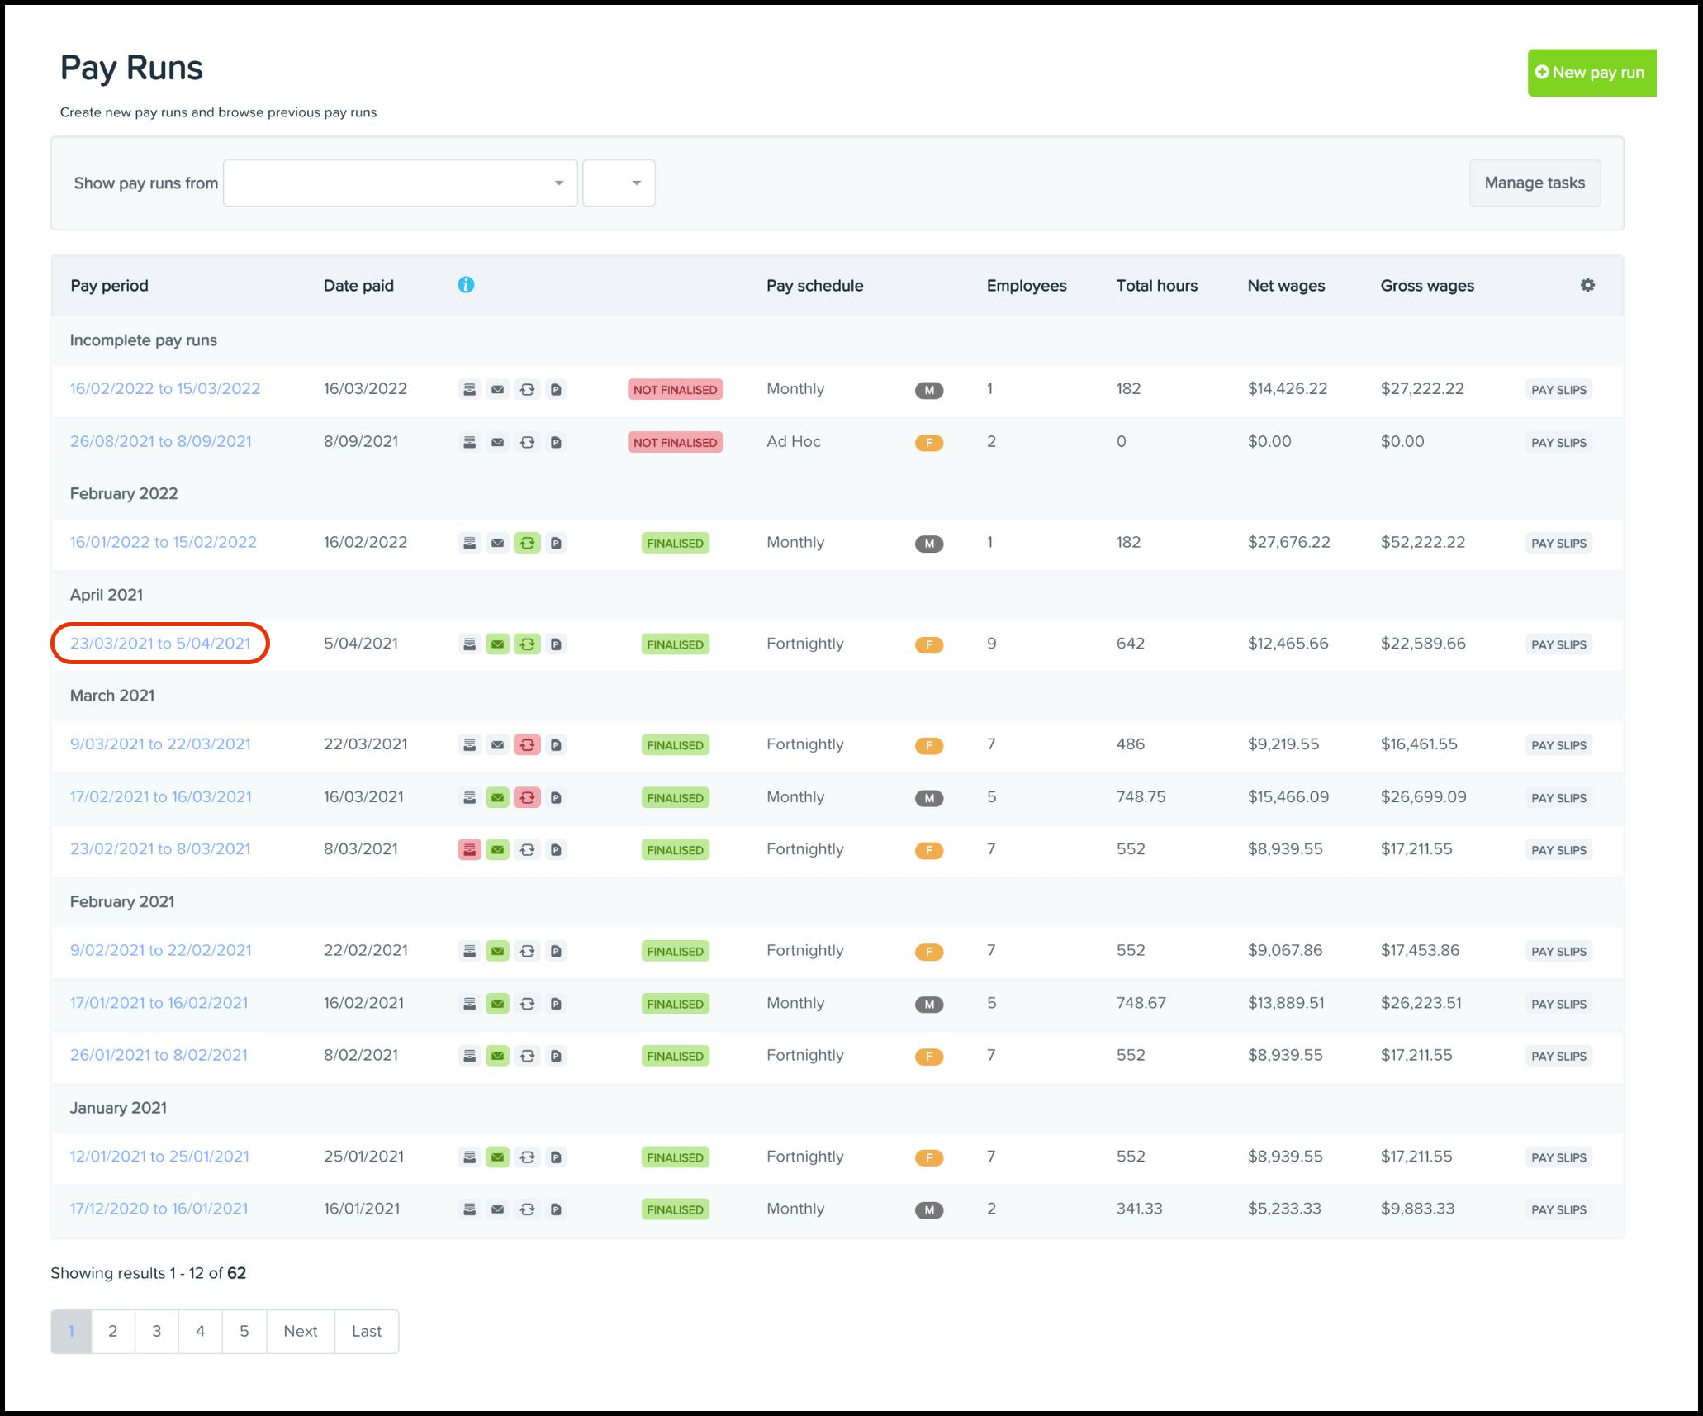The height and width of the screenshot is (1416, 1703).
Task: Click red sync icon in 16/03/2021 row
Action: [x=527, y=798]
